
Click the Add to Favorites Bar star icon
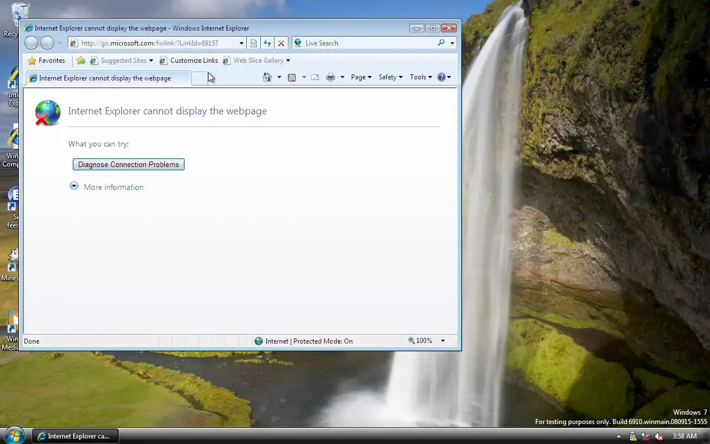[81, 60]
